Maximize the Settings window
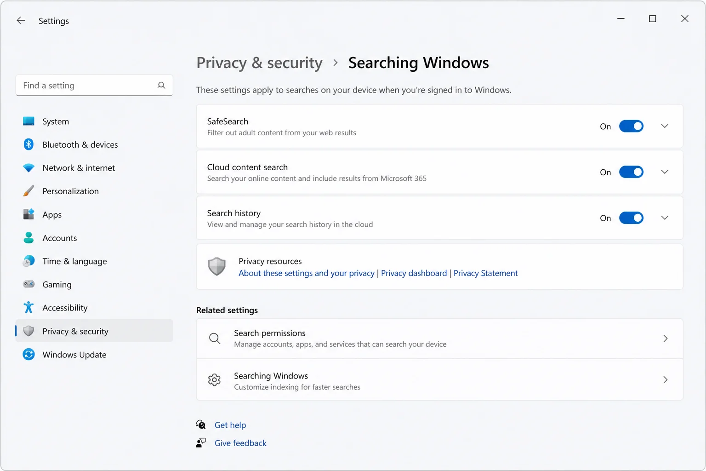The width and height of the screenshot is (706, 471). [652, 19]
